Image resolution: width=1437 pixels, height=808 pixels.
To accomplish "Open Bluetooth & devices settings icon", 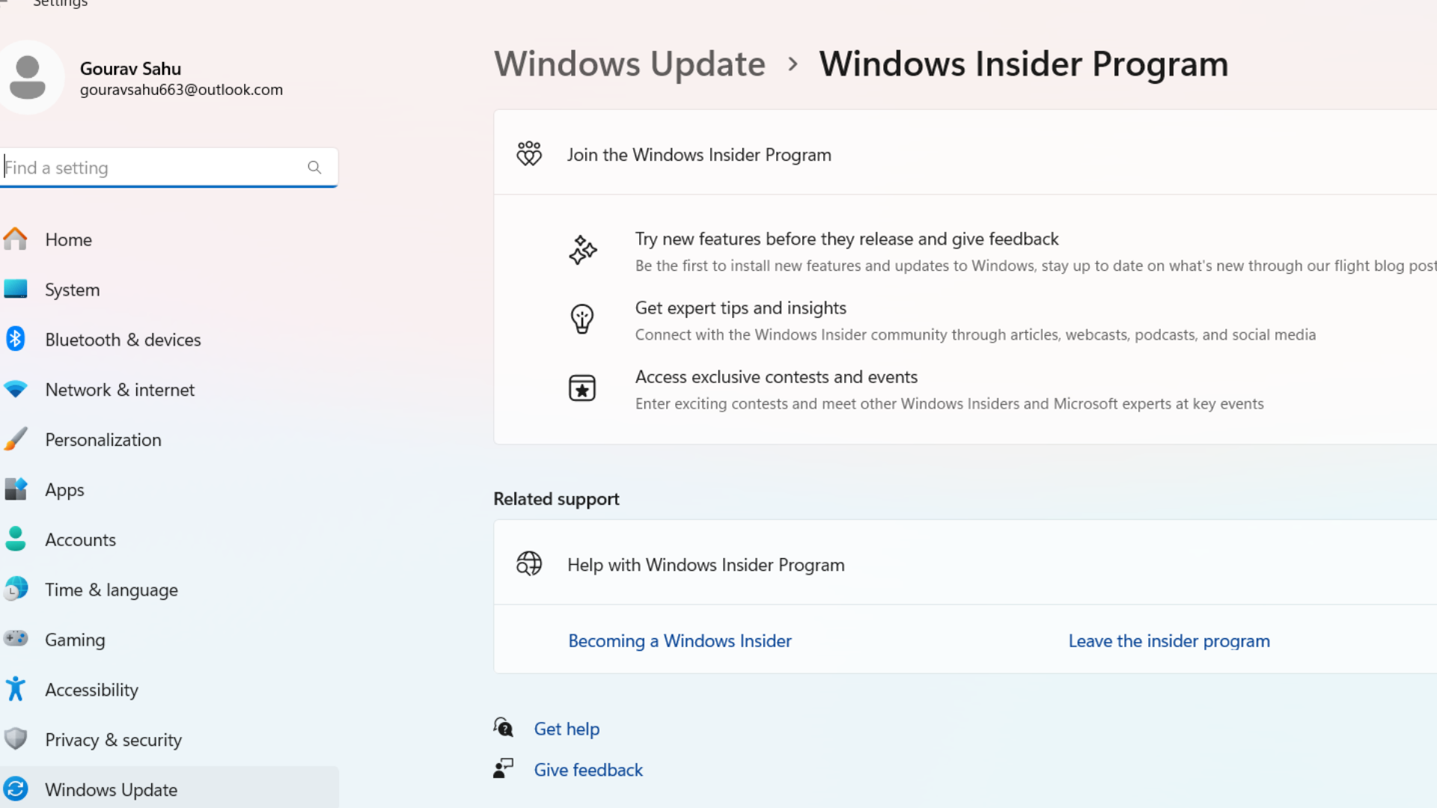I will [x=16, y=339].
